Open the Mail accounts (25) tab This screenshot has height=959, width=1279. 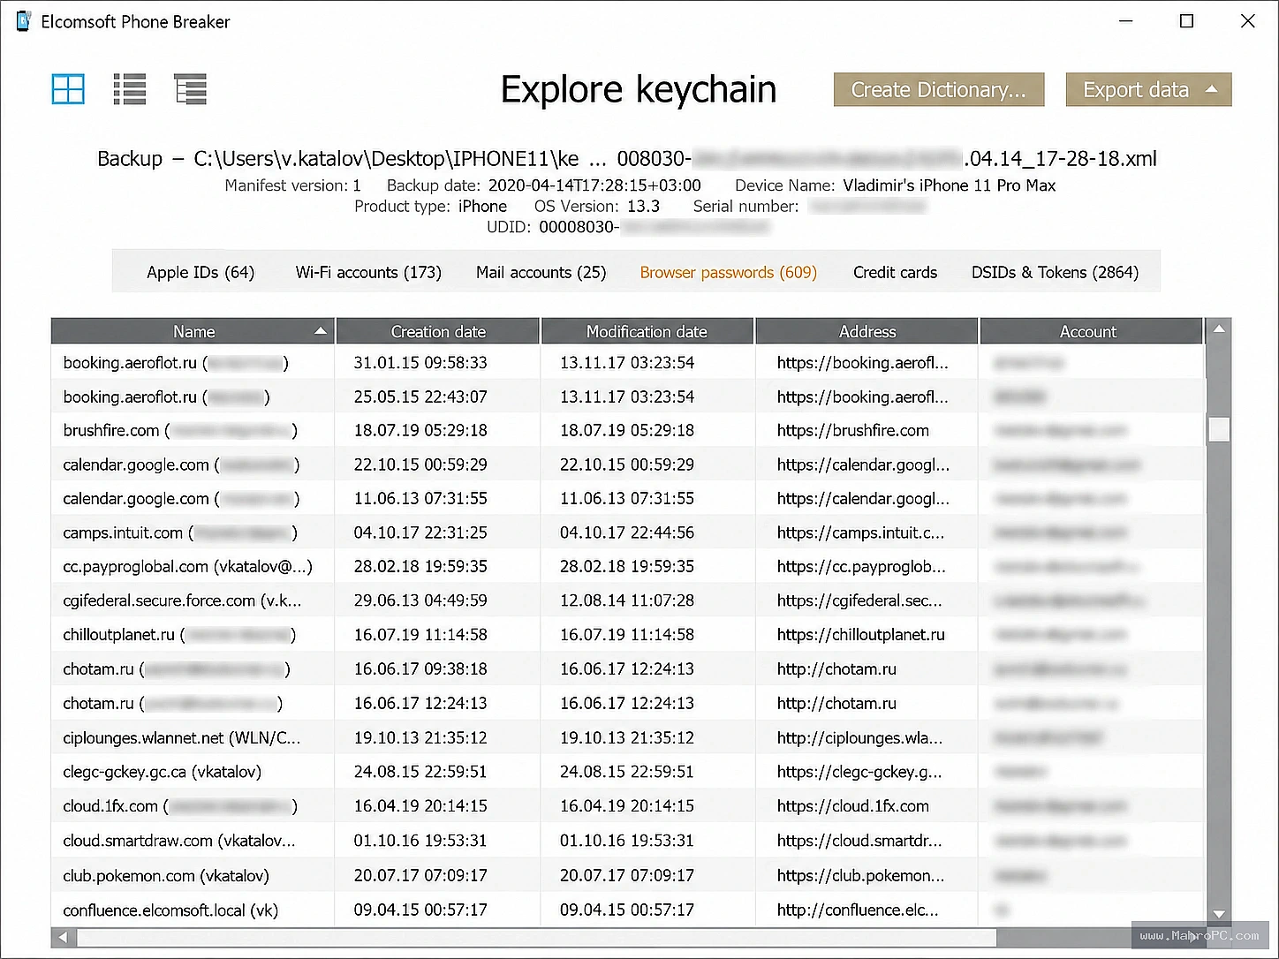tap(541, 272)
